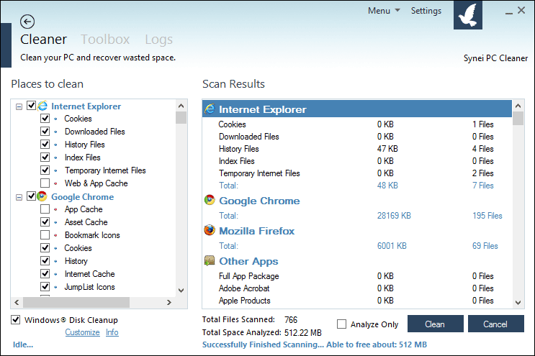The image size is (535, 356).
Task: Click Internet Explorer total '48 KB' value
Action: [x=387, y=186]
